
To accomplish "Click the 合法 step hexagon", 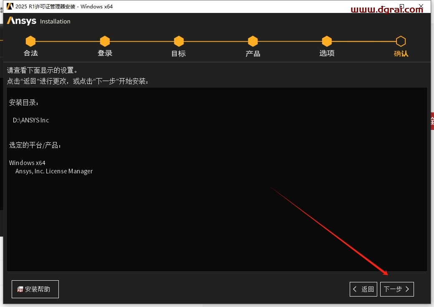I will tap(31, 41).
